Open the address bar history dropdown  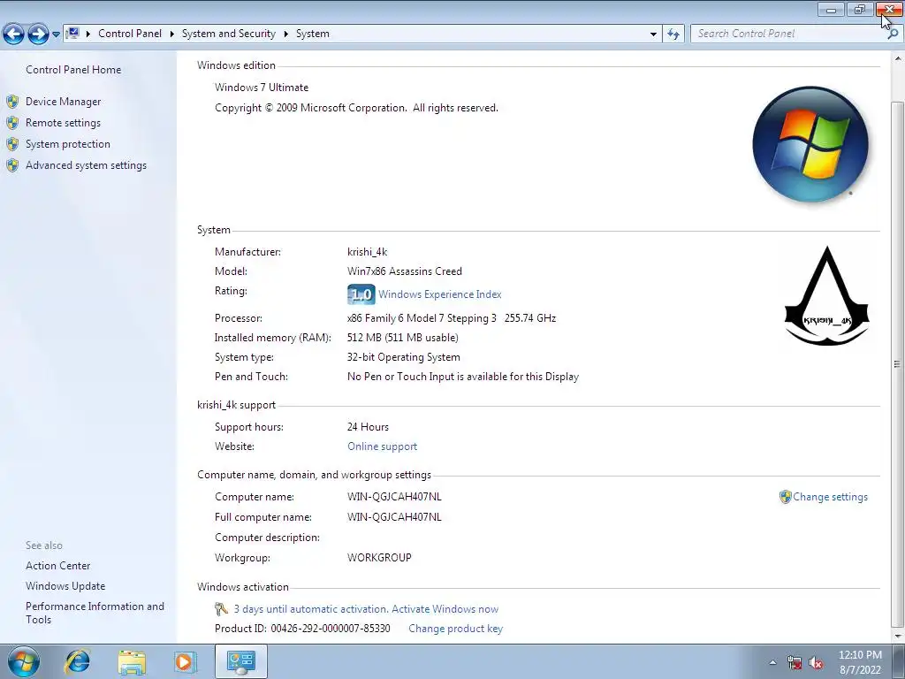click(x=653, y=34)
